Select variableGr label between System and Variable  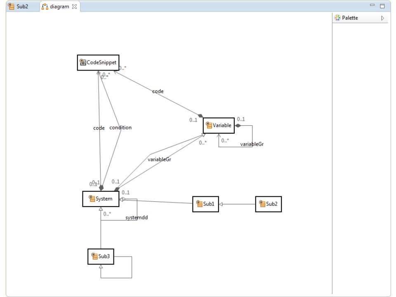click(x=159, y=159)
